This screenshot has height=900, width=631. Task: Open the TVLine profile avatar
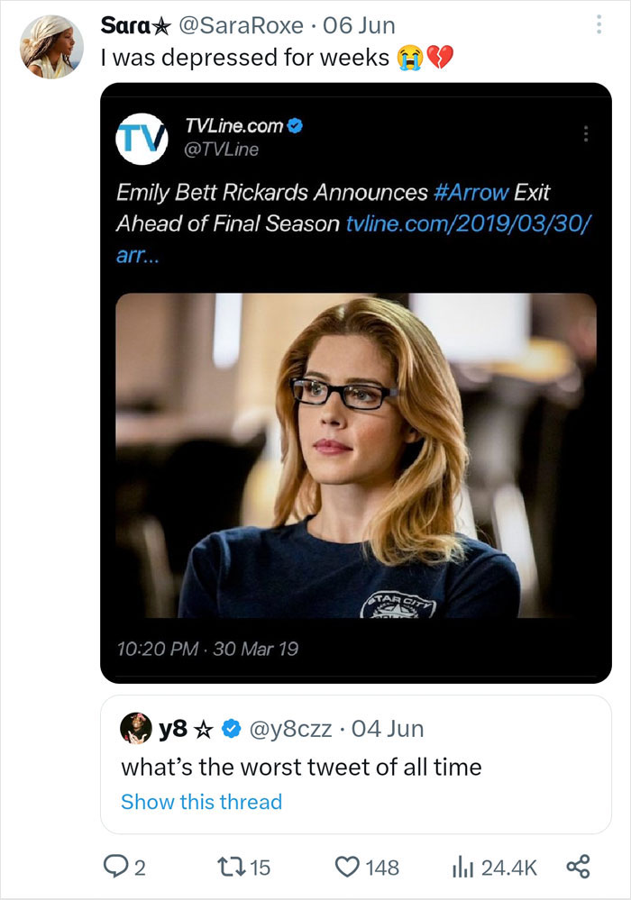[x=142, y=140]
